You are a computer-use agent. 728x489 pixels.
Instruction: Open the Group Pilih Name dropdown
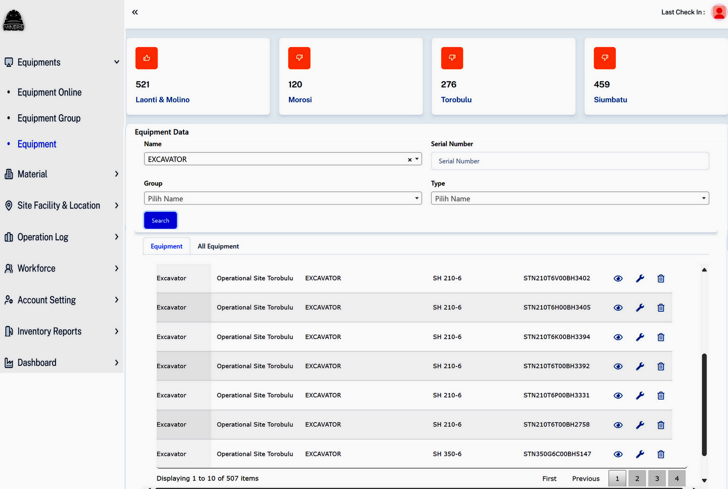tap(282, 198)
